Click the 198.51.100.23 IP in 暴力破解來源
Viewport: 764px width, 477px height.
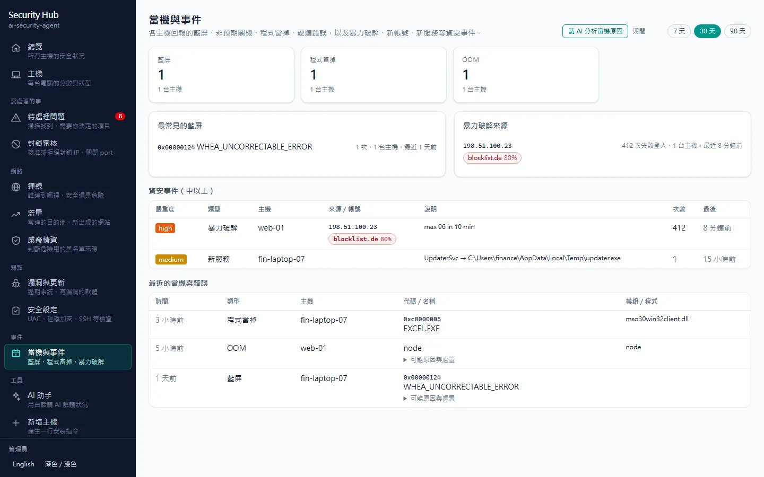point(488,146)
